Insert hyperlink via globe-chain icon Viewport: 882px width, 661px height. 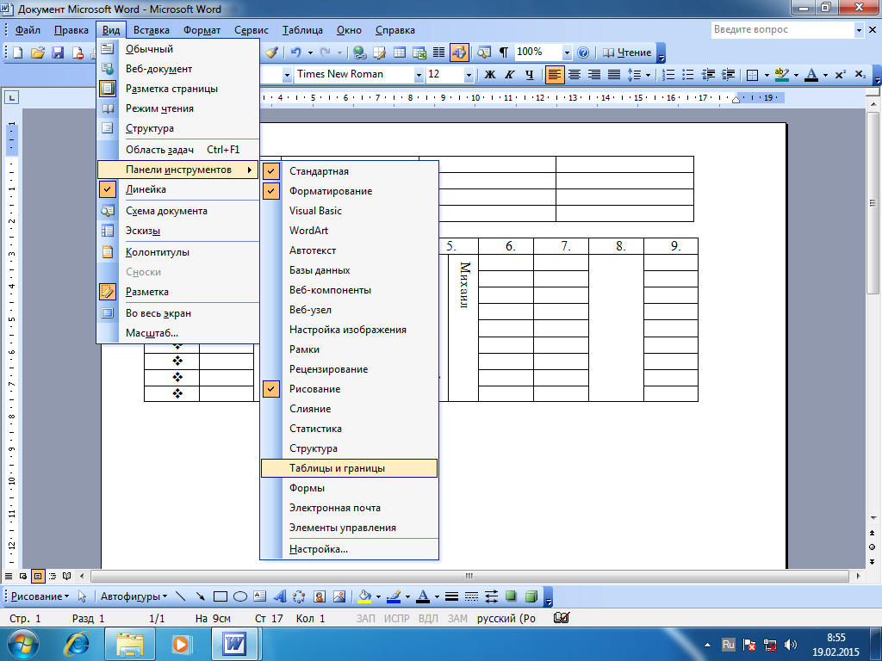click(x=359, y=53)
